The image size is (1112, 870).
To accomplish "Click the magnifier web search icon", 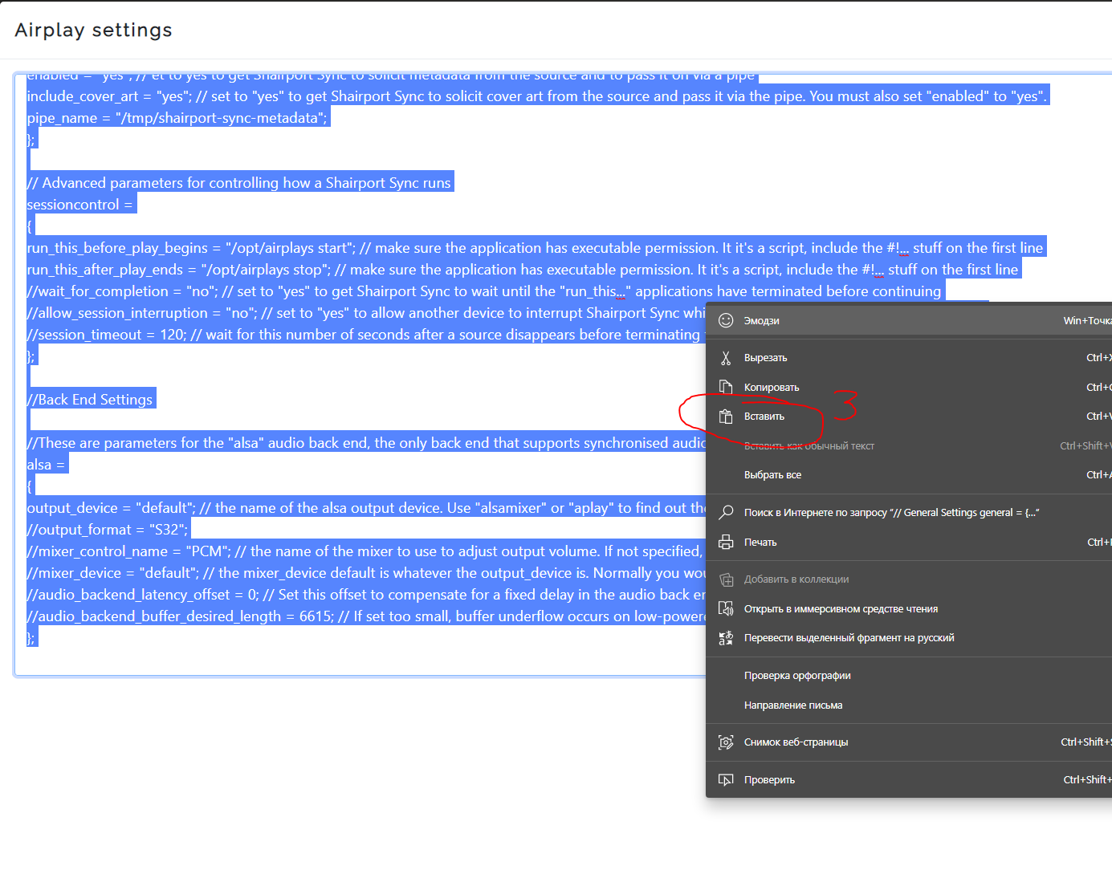I will (726, 512).
